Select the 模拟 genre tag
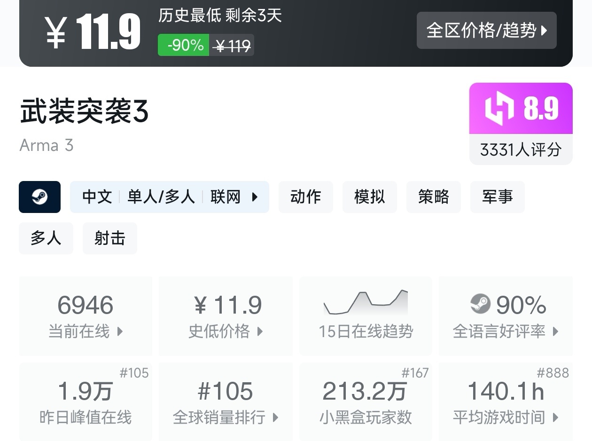The image size is (592, 441). click(370, 197)
